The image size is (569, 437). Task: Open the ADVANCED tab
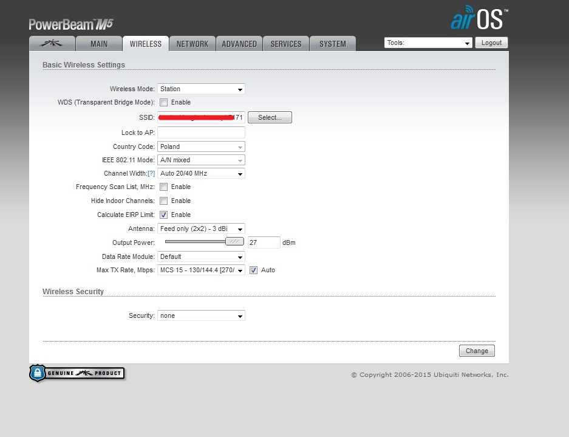239,44
